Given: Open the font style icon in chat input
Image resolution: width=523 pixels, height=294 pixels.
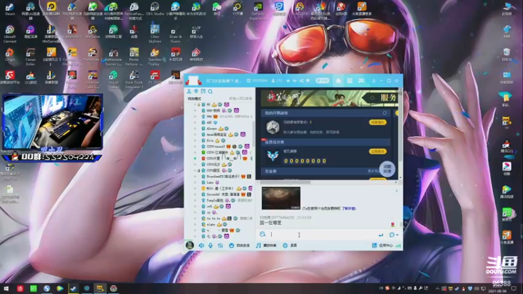Looking at the screenshot, I should point(263,235).
